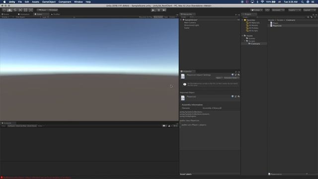Viewport: 318px width, 179px height.
Task: Collapse the SampleScene in Hierarchy
Action: pos(181,20)
